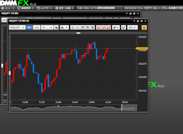
Task: Click the 設定・その他 settings menu
Action: tap(64, 8)
